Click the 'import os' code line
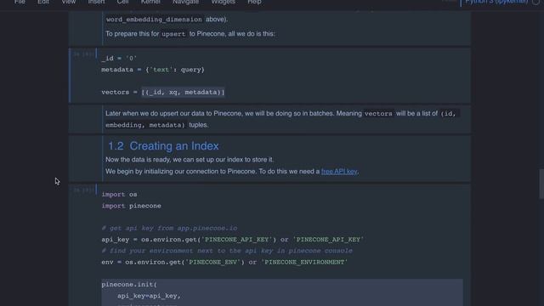 click(x=119, y=195)
